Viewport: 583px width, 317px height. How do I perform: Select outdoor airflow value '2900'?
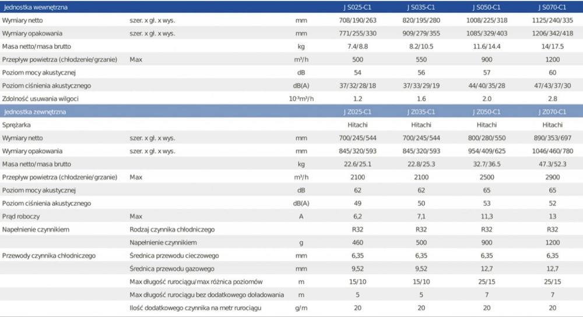click(552, 177)
